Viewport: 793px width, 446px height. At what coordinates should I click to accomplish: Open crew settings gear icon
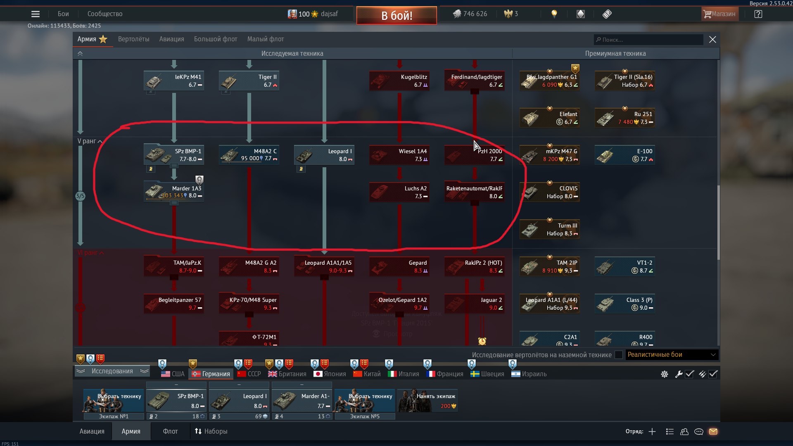(665, 374)
